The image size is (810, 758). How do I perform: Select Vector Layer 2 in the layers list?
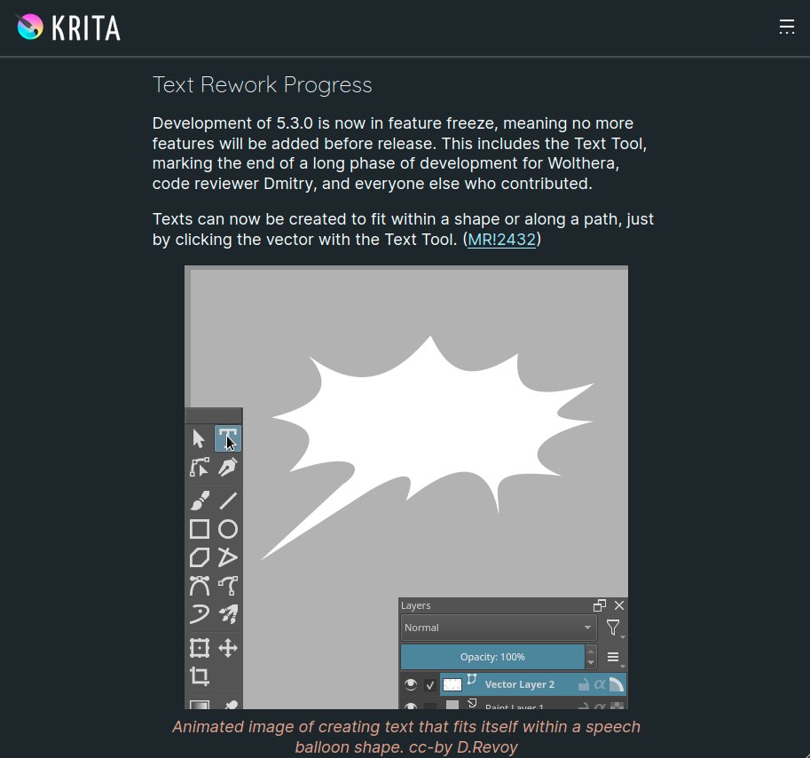(519, 684)
